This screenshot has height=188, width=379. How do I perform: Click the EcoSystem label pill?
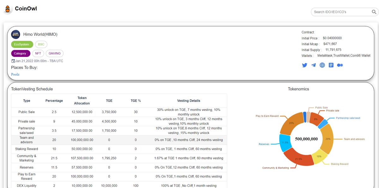tap(22, 45)
